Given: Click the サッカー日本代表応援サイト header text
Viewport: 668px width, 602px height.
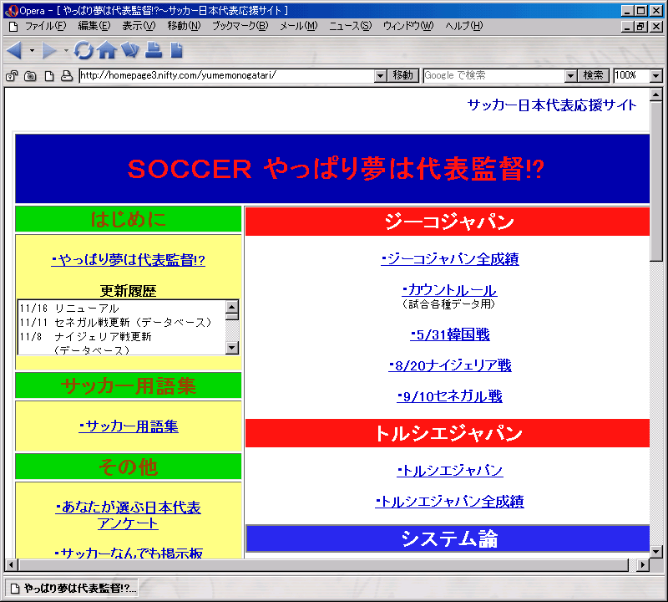Looking at the screenshot, I should [x=552, y=105].
